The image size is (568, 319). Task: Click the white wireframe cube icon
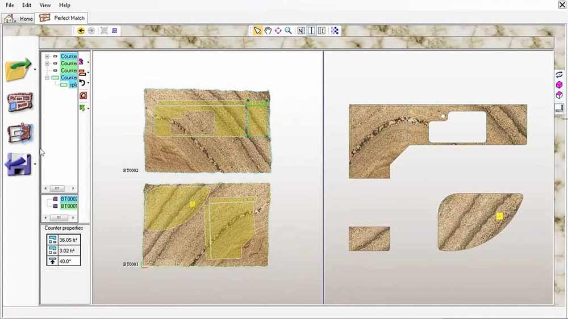click(x=559, y=95)
